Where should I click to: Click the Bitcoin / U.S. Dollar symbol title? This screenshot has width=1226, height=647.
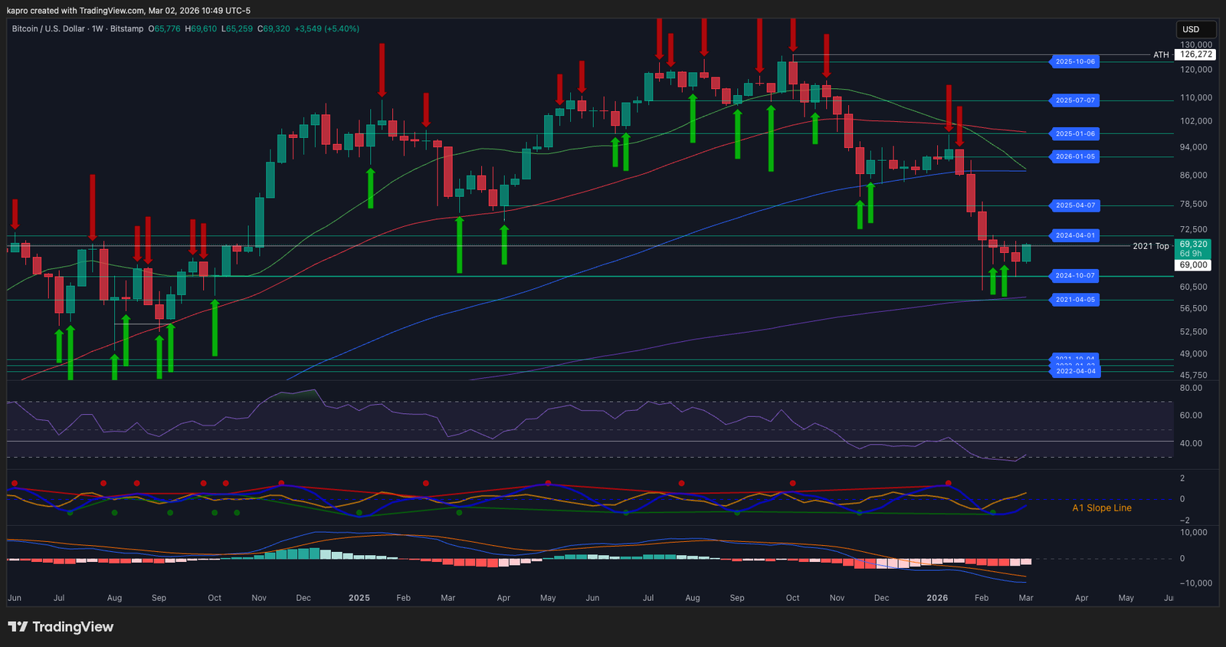click(48, 29)
